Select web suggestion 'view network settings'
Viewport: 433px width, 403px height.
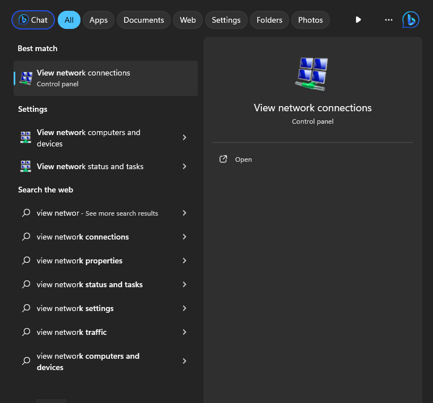point(106,308)
